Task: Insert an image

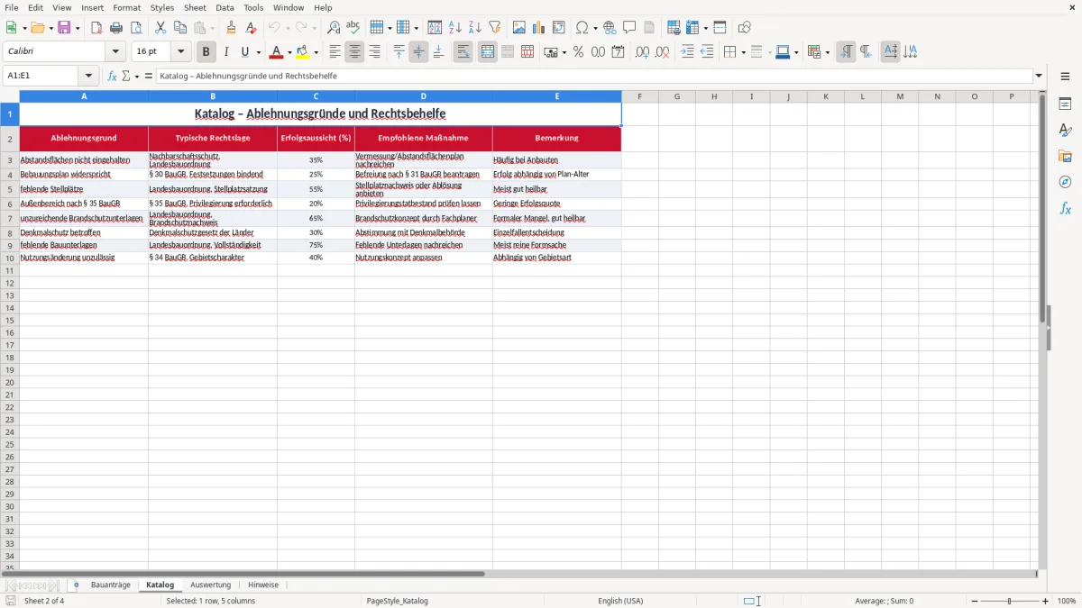Action: coord(519,28)
